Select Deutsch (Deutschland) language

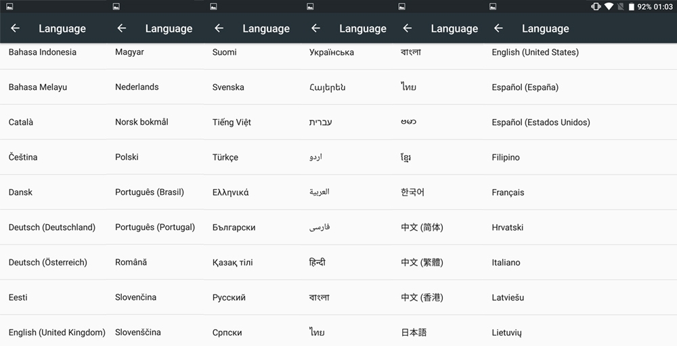[x=52, y=228]
